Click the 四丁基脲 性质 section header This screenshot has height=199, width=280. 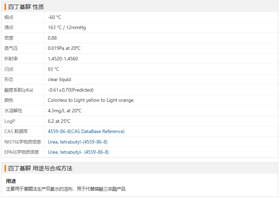click(26, 7)
